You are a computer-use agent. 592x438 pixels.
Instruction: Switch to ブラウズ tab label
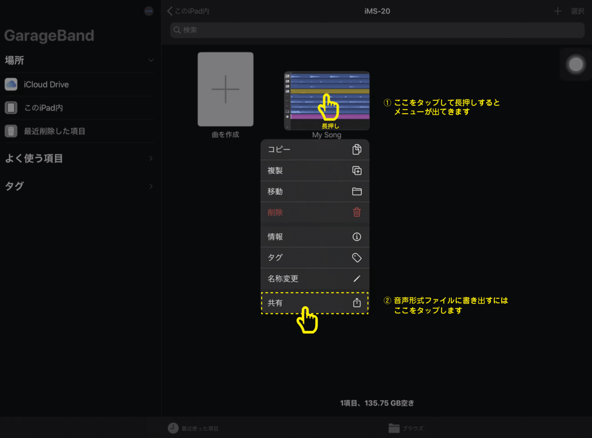412,429
